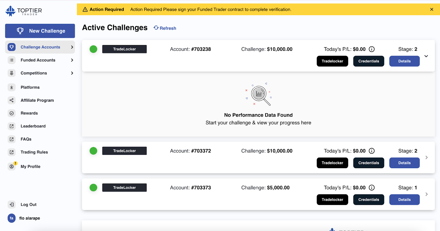This screenshot has height=231, width=440.
Task: Click the Log Out icon
Action: click(x=12, y=204)
